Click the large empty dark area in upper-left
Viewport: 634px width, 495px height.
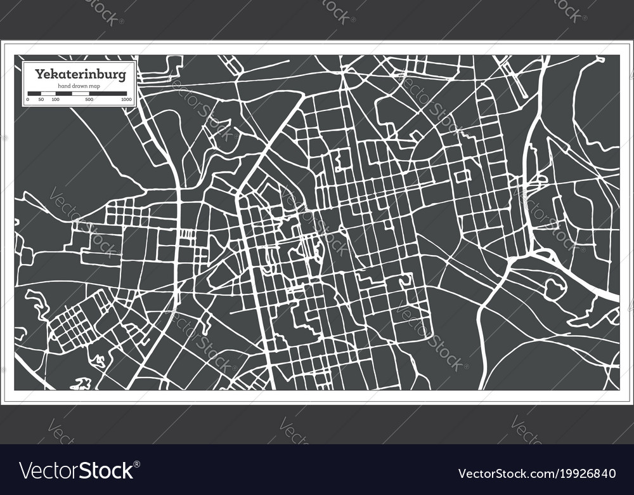coord(57,152)
